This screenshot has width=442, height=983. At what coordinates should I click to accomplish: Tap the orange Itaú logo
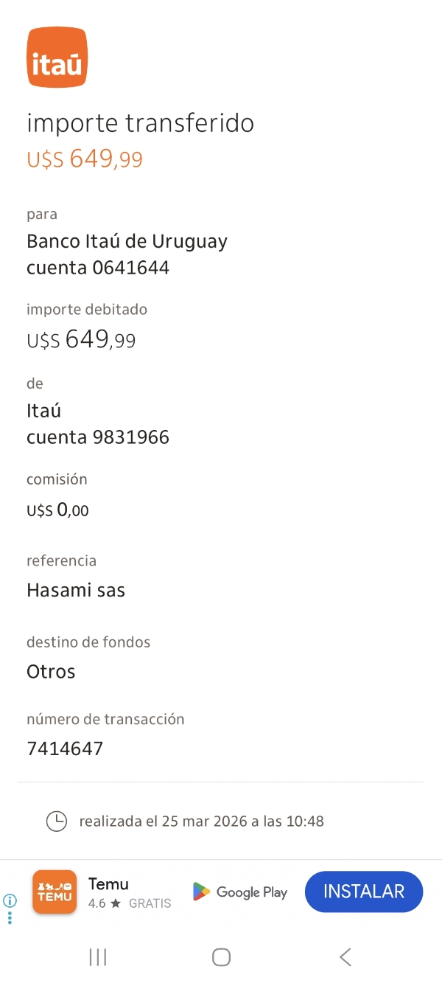pos(57,58)
